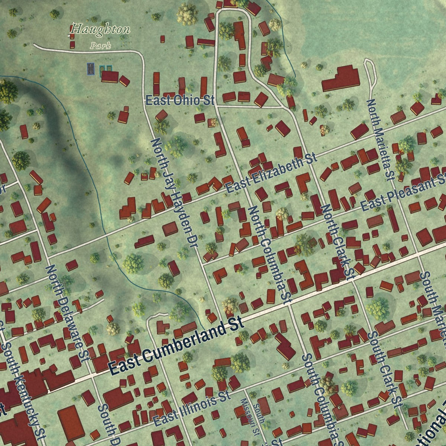Click the North Jay Hayden Dr label
Screen dimensions: 446x446
pyautogui.click(x=175, y=193)
